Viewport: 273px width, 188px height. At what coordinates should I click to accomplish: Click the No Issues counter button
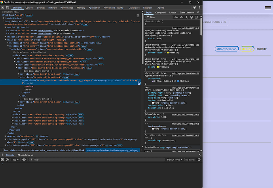click(x=190, y=160)
